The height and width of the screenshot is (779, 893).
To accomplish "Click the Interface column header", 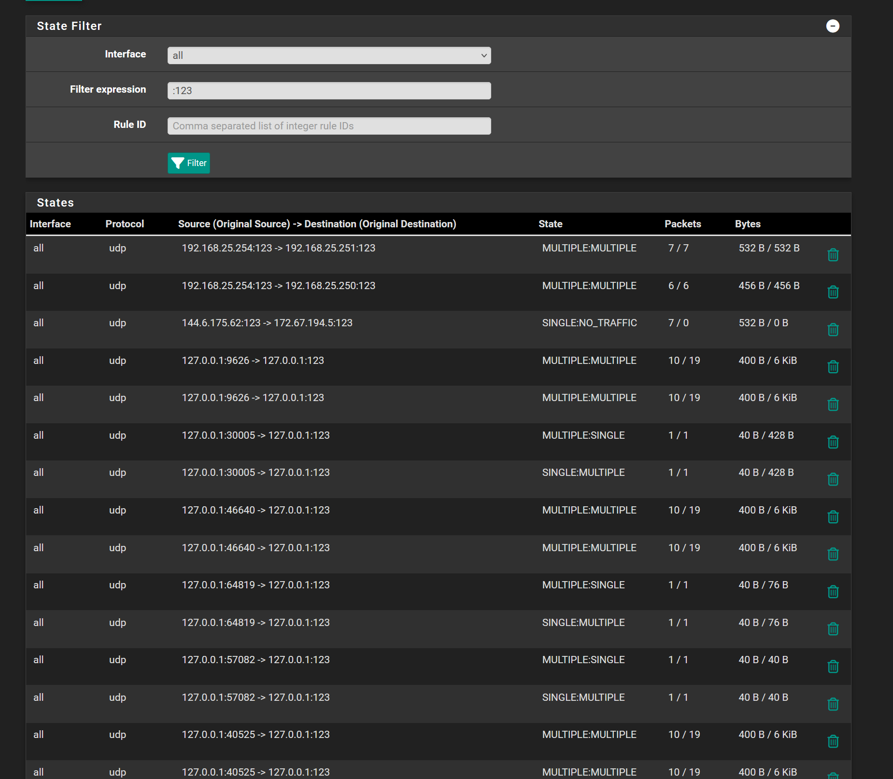I will click(50, 224).
